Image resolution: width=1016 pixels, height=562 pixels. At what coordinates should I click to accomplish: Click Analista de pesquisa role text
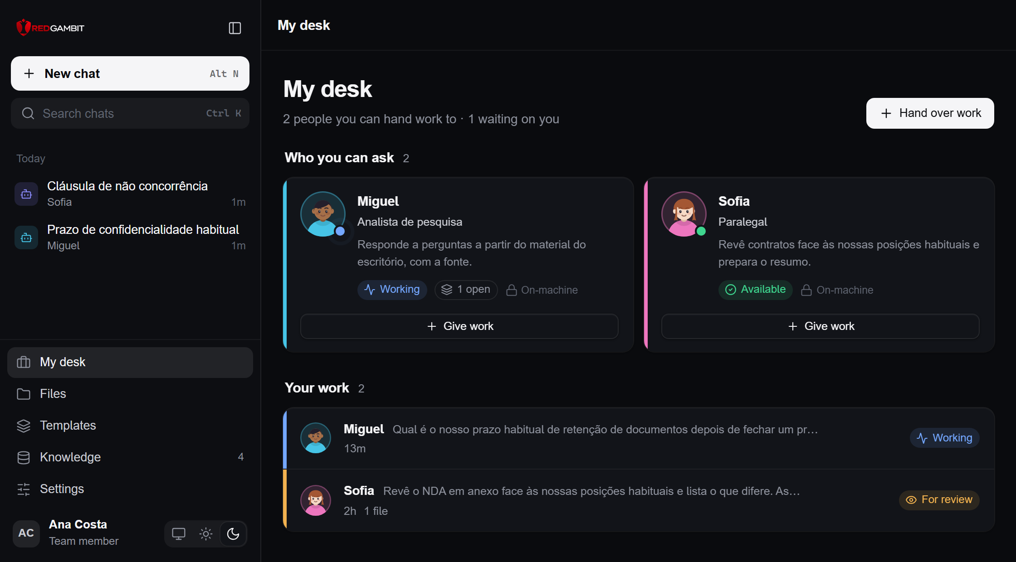[x=410, y=222]
